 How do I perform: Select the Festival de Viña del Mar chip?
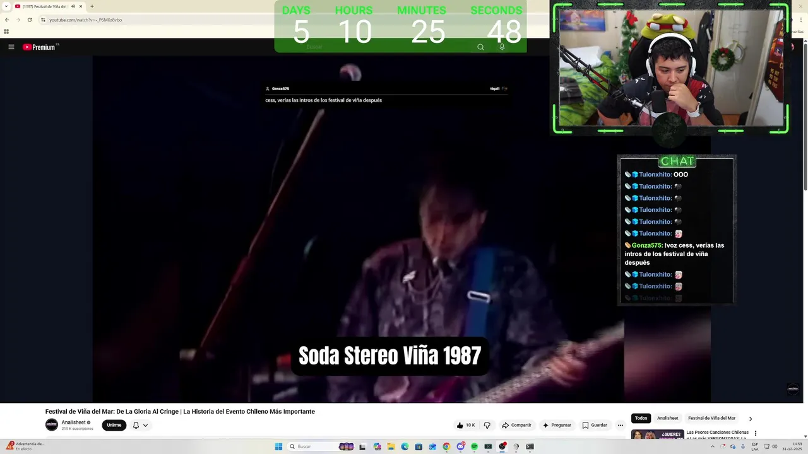711,418
